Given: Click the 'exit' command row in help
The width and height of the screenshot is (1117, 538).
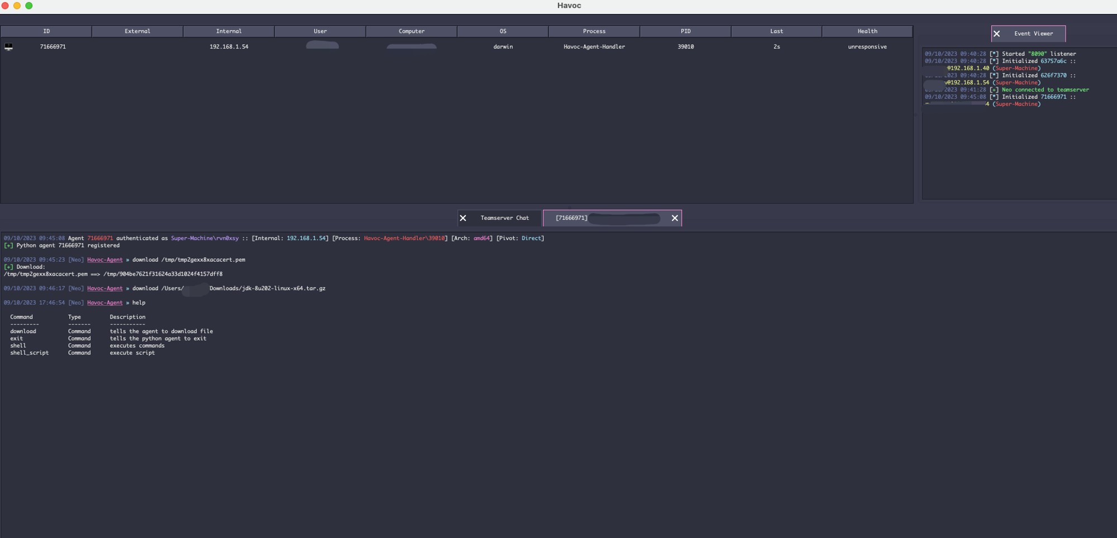Looking at the screenshot, I should [x=108, y=339].
